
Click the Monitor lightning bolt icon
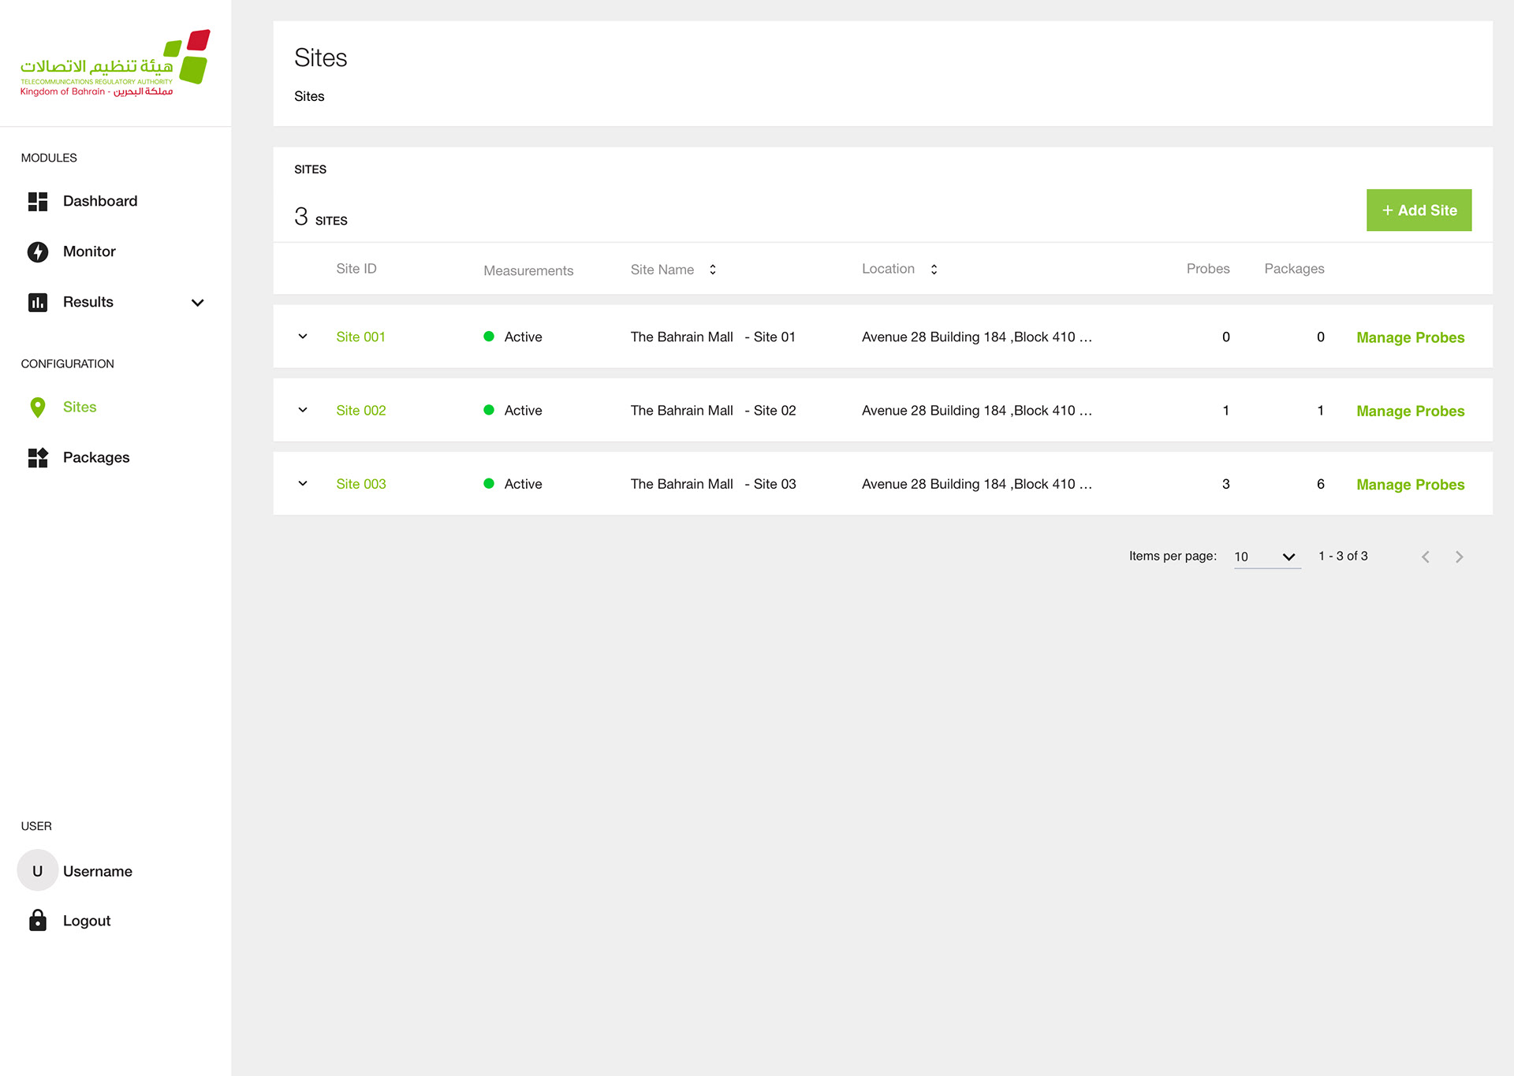point(38,251)
